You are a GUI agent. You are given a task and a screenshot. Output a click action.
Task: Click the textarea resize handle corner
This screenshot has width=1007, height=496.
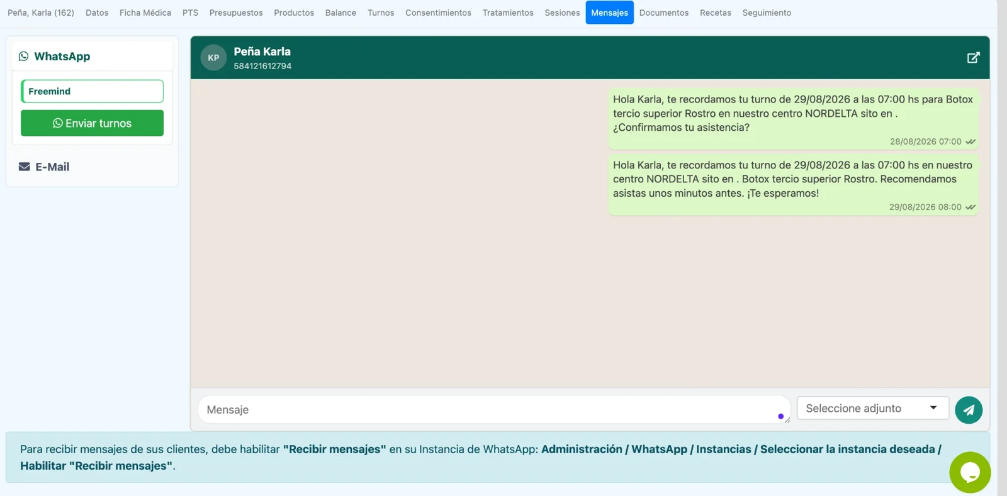[787, 420]
